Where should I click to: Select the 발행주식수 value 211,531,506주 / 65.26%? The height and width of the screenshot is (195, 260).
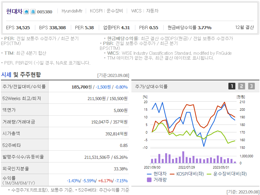pos(106,157)
